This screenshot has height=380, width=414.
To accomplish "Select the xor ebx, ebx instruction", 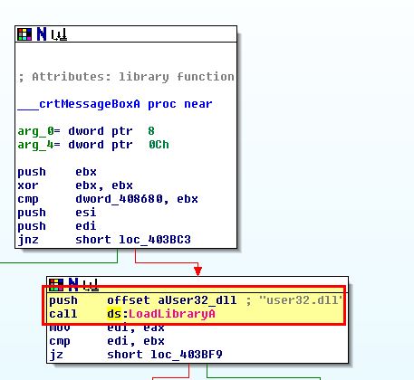I will coord(75,185).
